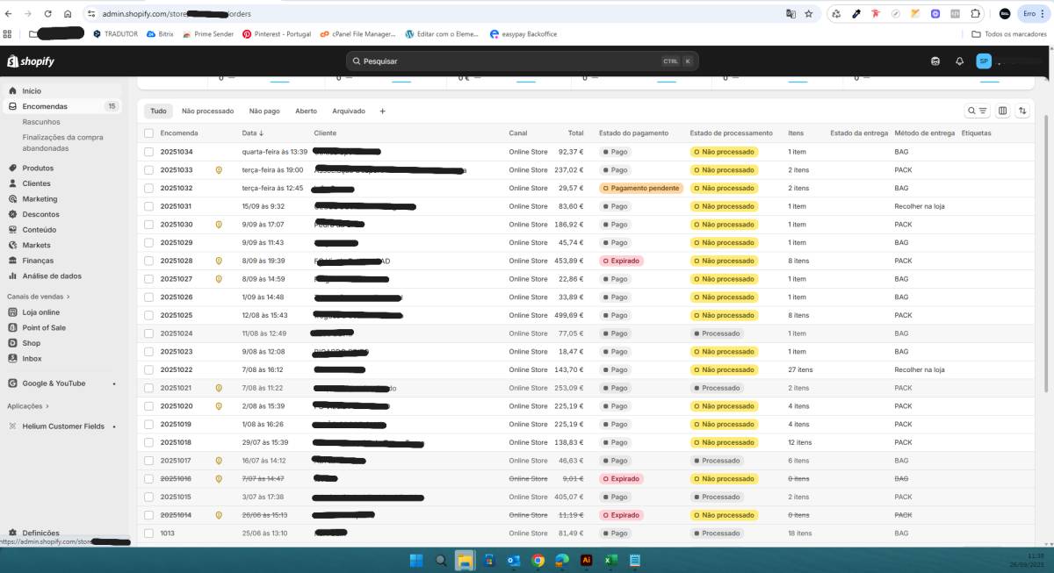Open the sort orders button
1054x573 pixels.
pos(1022,111)
